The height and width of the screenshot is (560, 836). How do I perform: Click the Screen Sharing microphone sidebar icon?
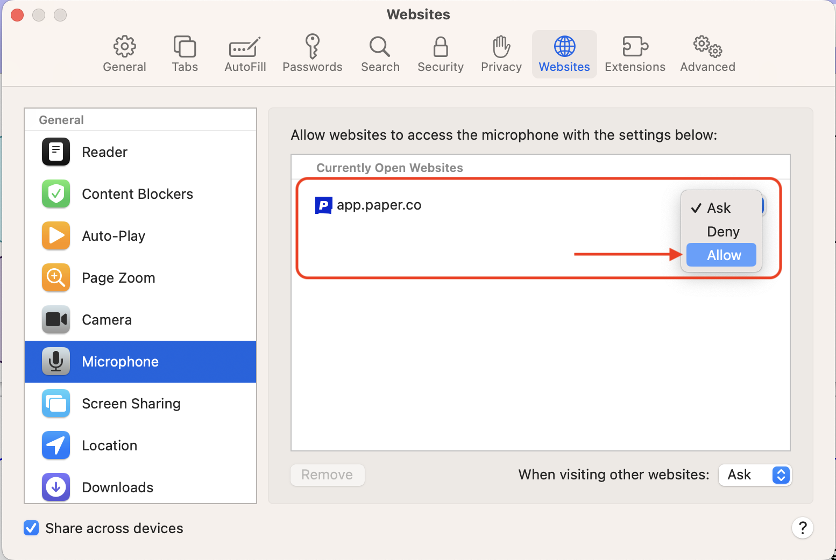55,404
